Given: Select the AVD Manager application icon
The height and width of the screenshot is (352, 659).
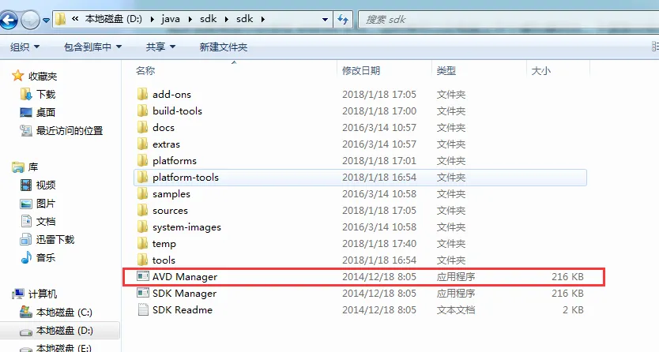Looking at the screenshot, I should [x=143, y=276].
